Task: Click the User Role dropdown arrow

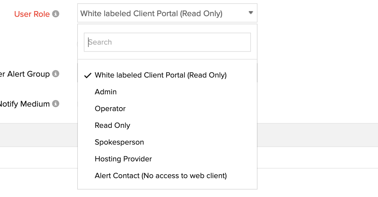Action: tap(251, 13)
